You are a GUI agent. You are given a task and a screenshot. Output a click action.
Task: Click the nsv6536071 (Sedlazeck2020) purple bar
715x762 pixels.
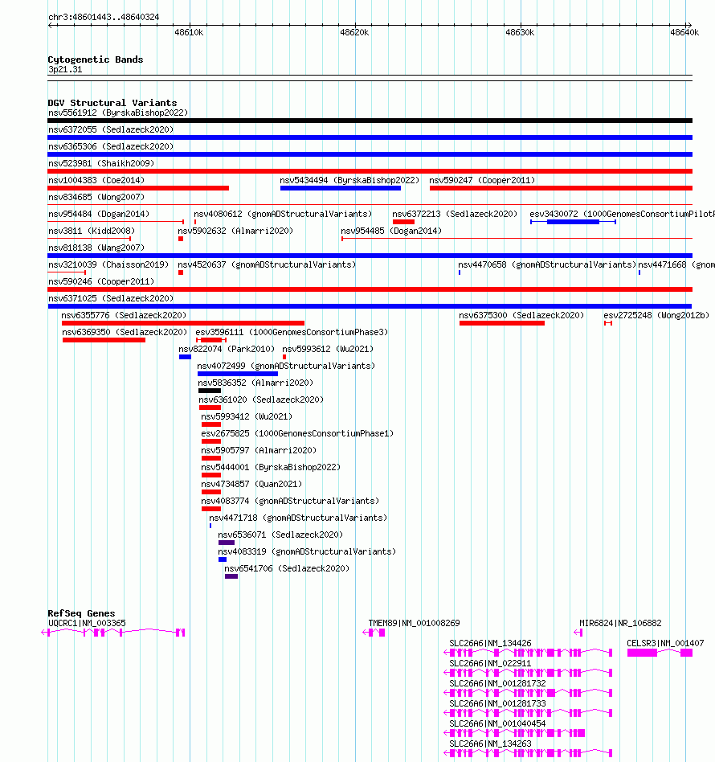(227, 543)
